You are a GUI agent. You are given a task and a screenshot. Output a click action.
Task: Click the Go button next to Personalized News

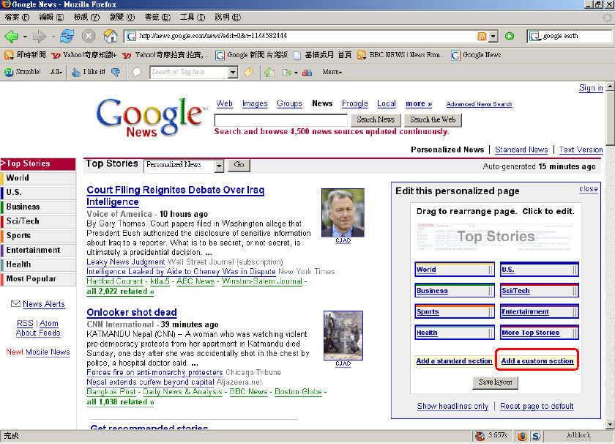(239, 165)
